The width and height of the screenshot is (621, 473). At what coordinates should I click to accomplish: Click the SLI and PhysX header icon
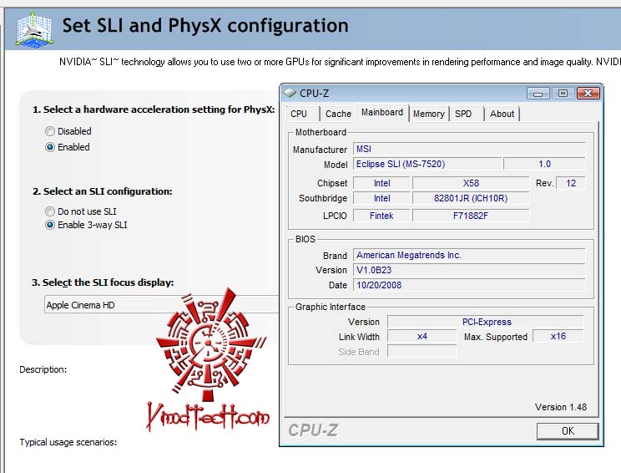coord(35,30)
